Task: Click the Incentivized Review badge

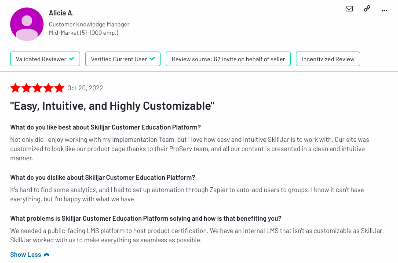Action: tap(328, 59)
